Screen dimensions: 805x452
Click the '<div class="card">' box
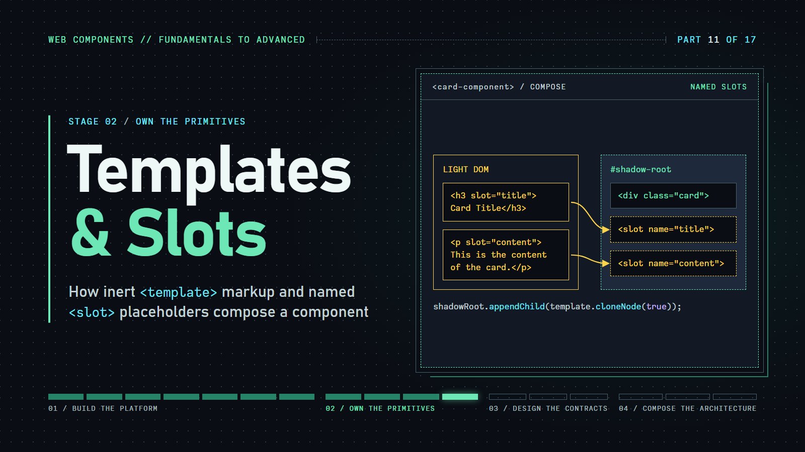(x=673, y=195)
